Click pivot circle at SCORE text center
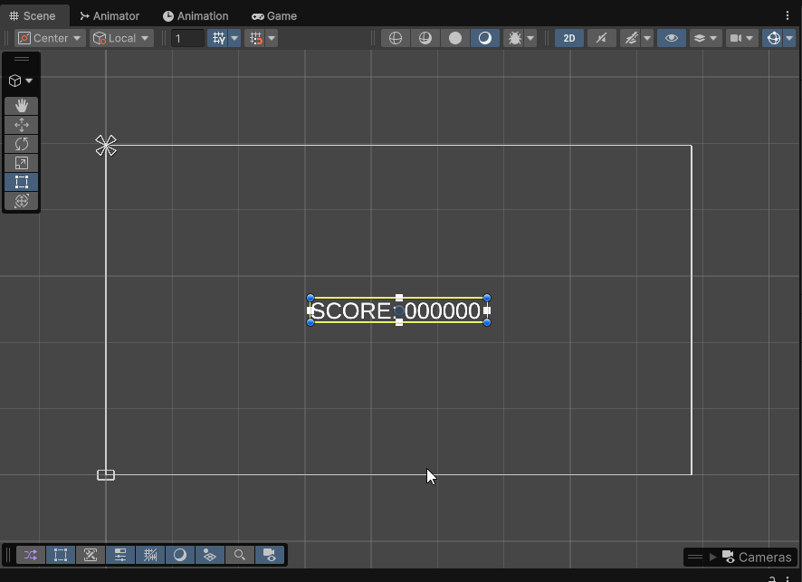Viewport: 802px width, 582px height. 399,310
